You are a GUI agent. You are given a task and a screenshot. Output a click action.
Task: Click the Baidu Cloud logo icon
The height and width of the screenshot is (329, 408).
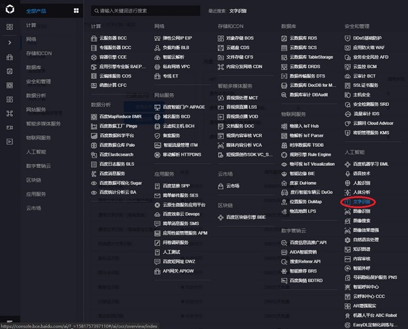pyautogui.click(x=10, y=10)
